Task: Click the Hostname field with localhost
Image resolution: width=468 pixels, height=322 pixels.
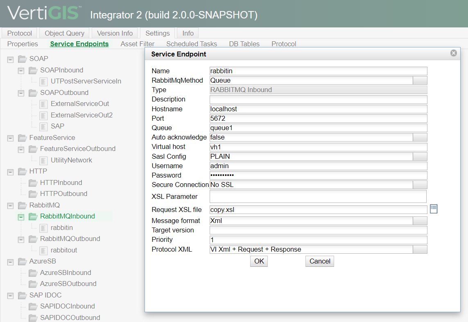Action: (x=319, y=109)
